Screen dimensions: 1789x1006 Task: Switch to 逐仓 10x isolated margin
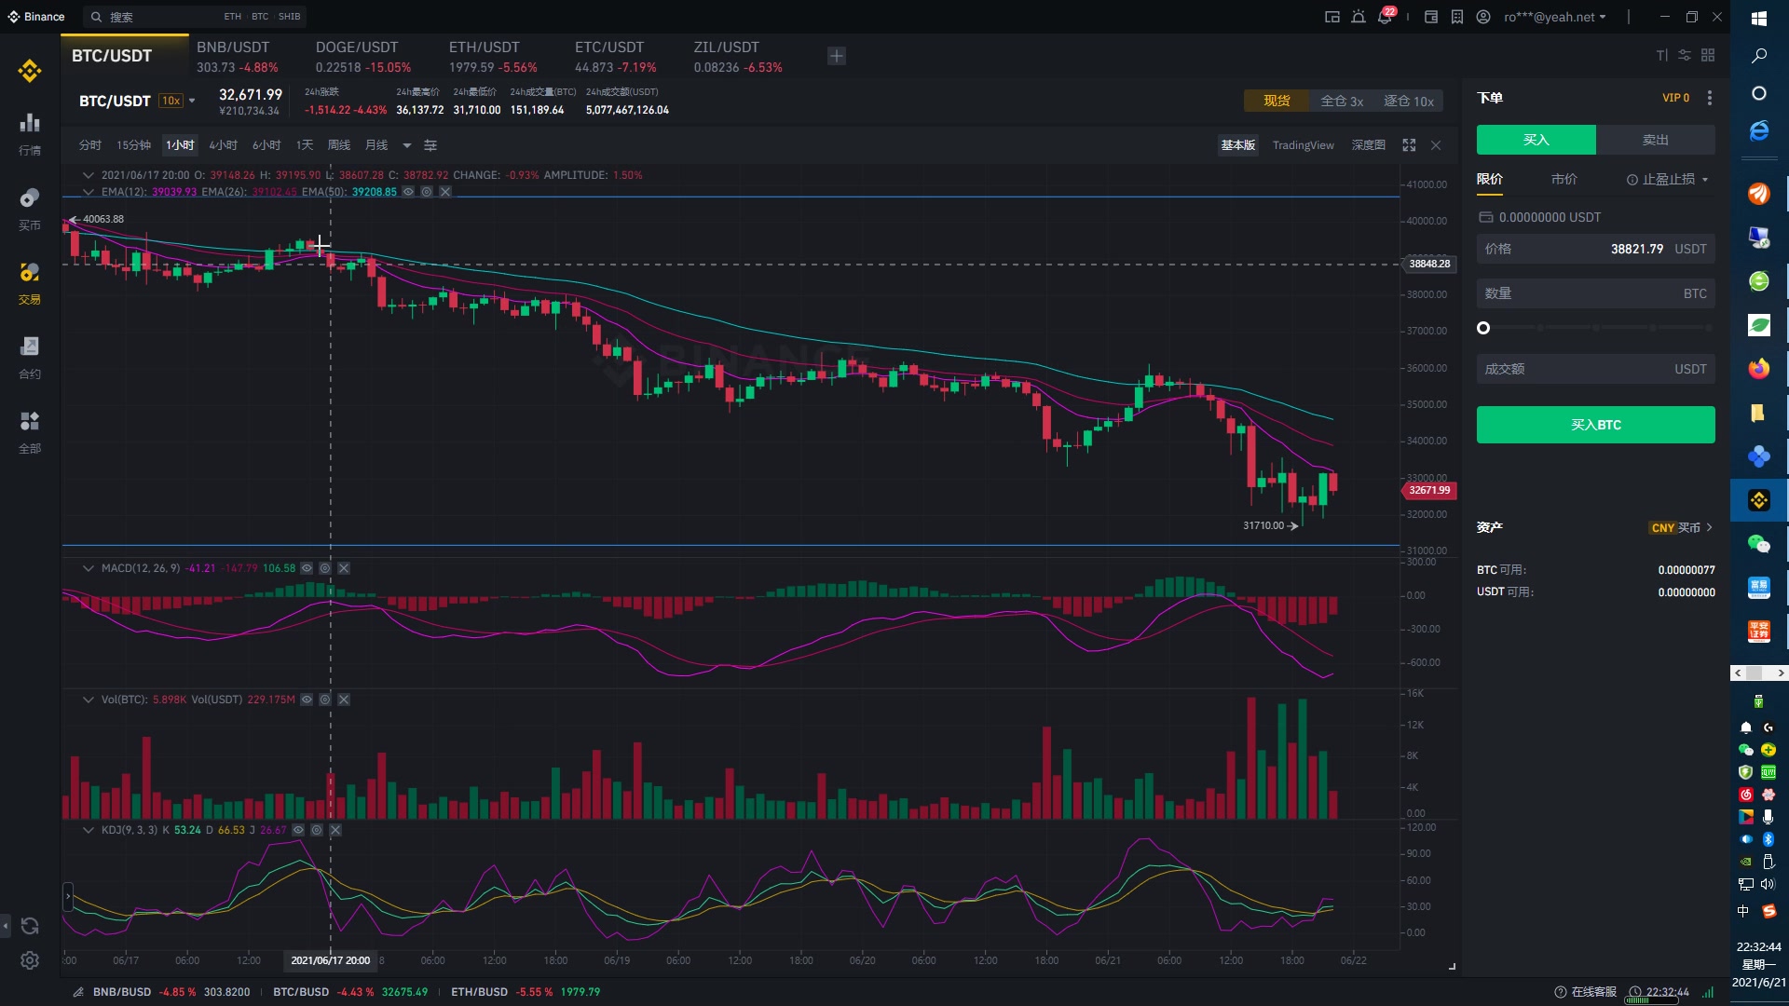tap(1408, 101)
